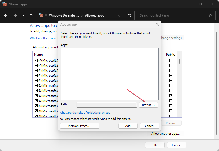Click the allowed apps list scrollbar thumb
This screenshot has height=151, width=219.
[x=180, y=62]
